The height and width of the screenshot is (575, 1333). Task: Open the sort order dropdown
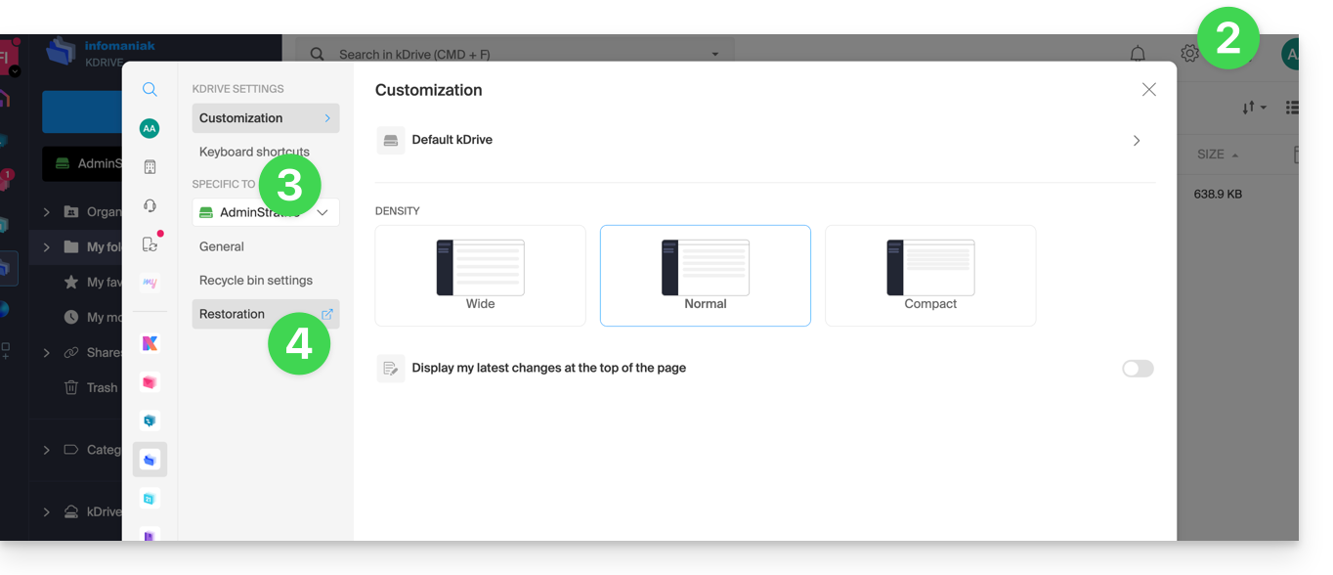point(1254,108)
